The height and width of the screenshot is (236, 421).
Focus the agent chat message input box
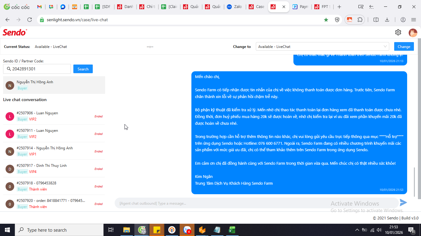[256, 203]
